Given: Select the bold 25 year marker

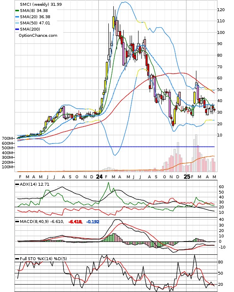Looking at the screenshot, I should point(187,177).
